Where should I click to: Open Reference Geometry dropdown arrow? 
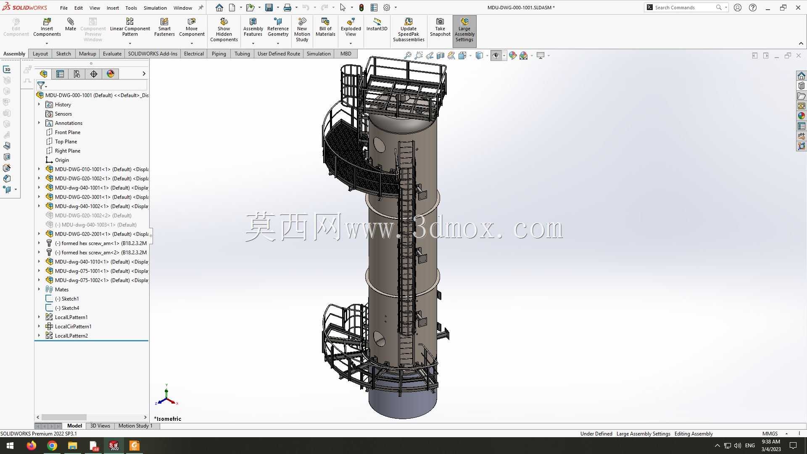coord(278,43)
